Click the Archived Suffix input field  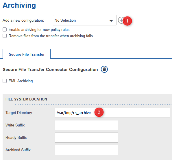[86, 150]
